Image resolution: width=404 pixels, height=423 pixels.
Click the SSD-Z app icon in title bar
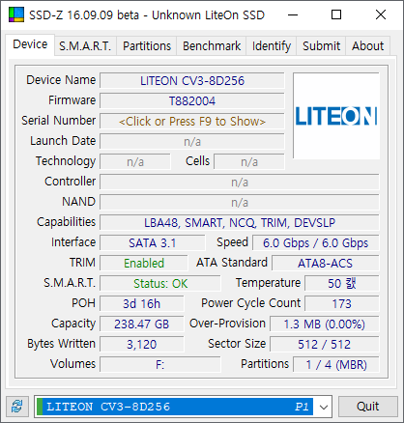tap(16, 14)
